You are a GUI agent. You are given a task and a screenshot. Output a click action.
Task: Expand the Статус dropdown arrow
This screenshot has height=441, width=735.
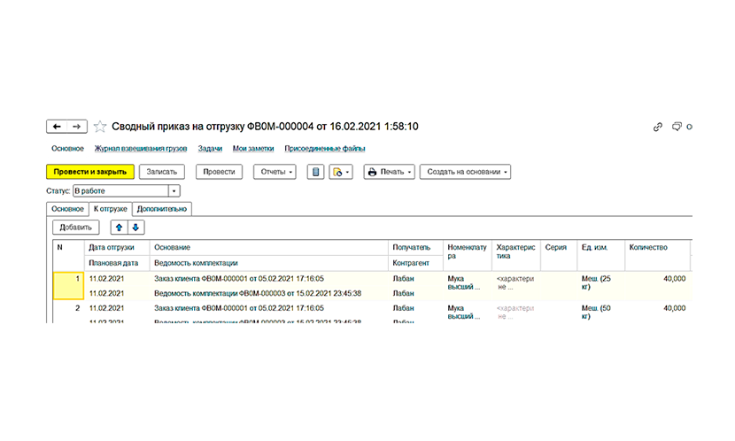pyautogui.click(x=174, y=190)
